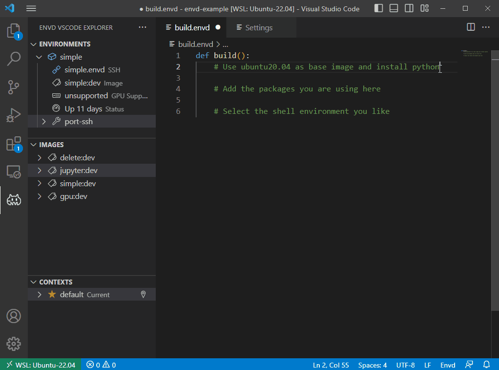Screen dimensions: 499x370
Task: Toggle the secondary side bar layout icon
Action: (x=409, y=8)
